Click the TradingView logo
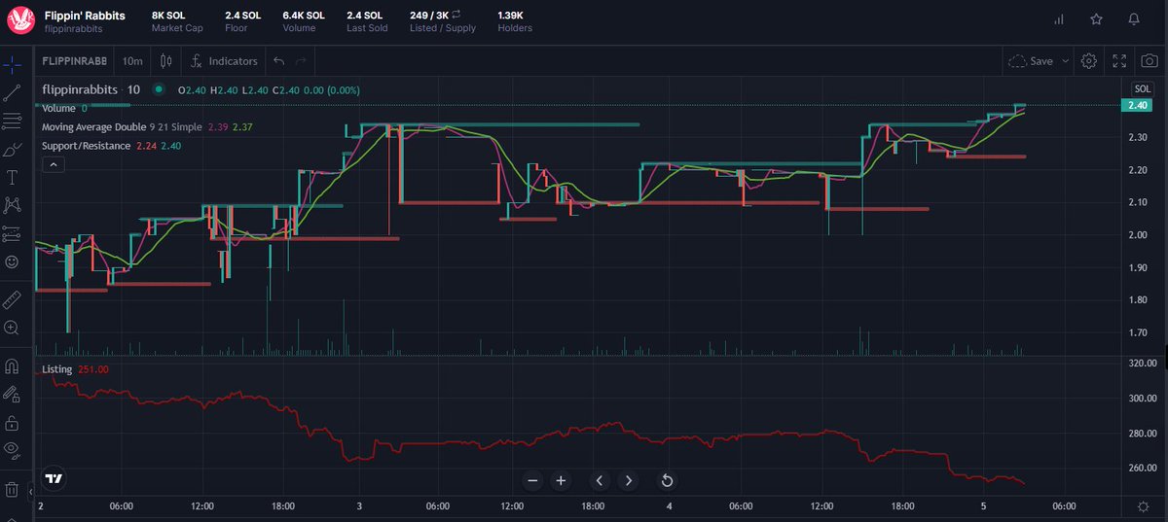The image size is (1168, 522). [x=55, y=479]
